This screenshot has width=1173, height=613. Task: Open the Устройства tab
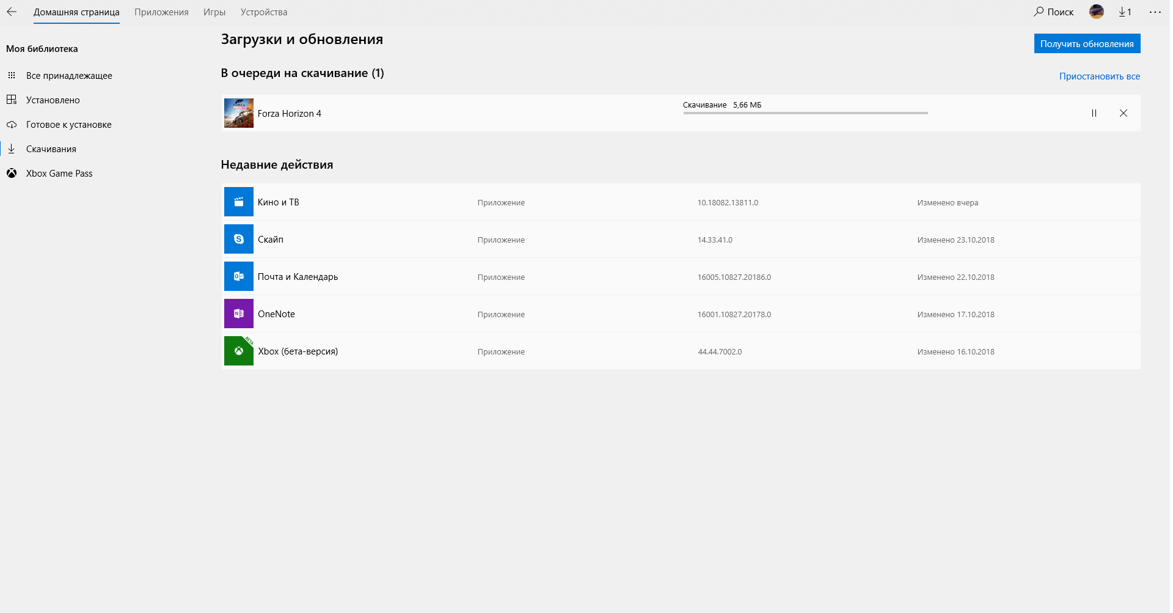264,12
